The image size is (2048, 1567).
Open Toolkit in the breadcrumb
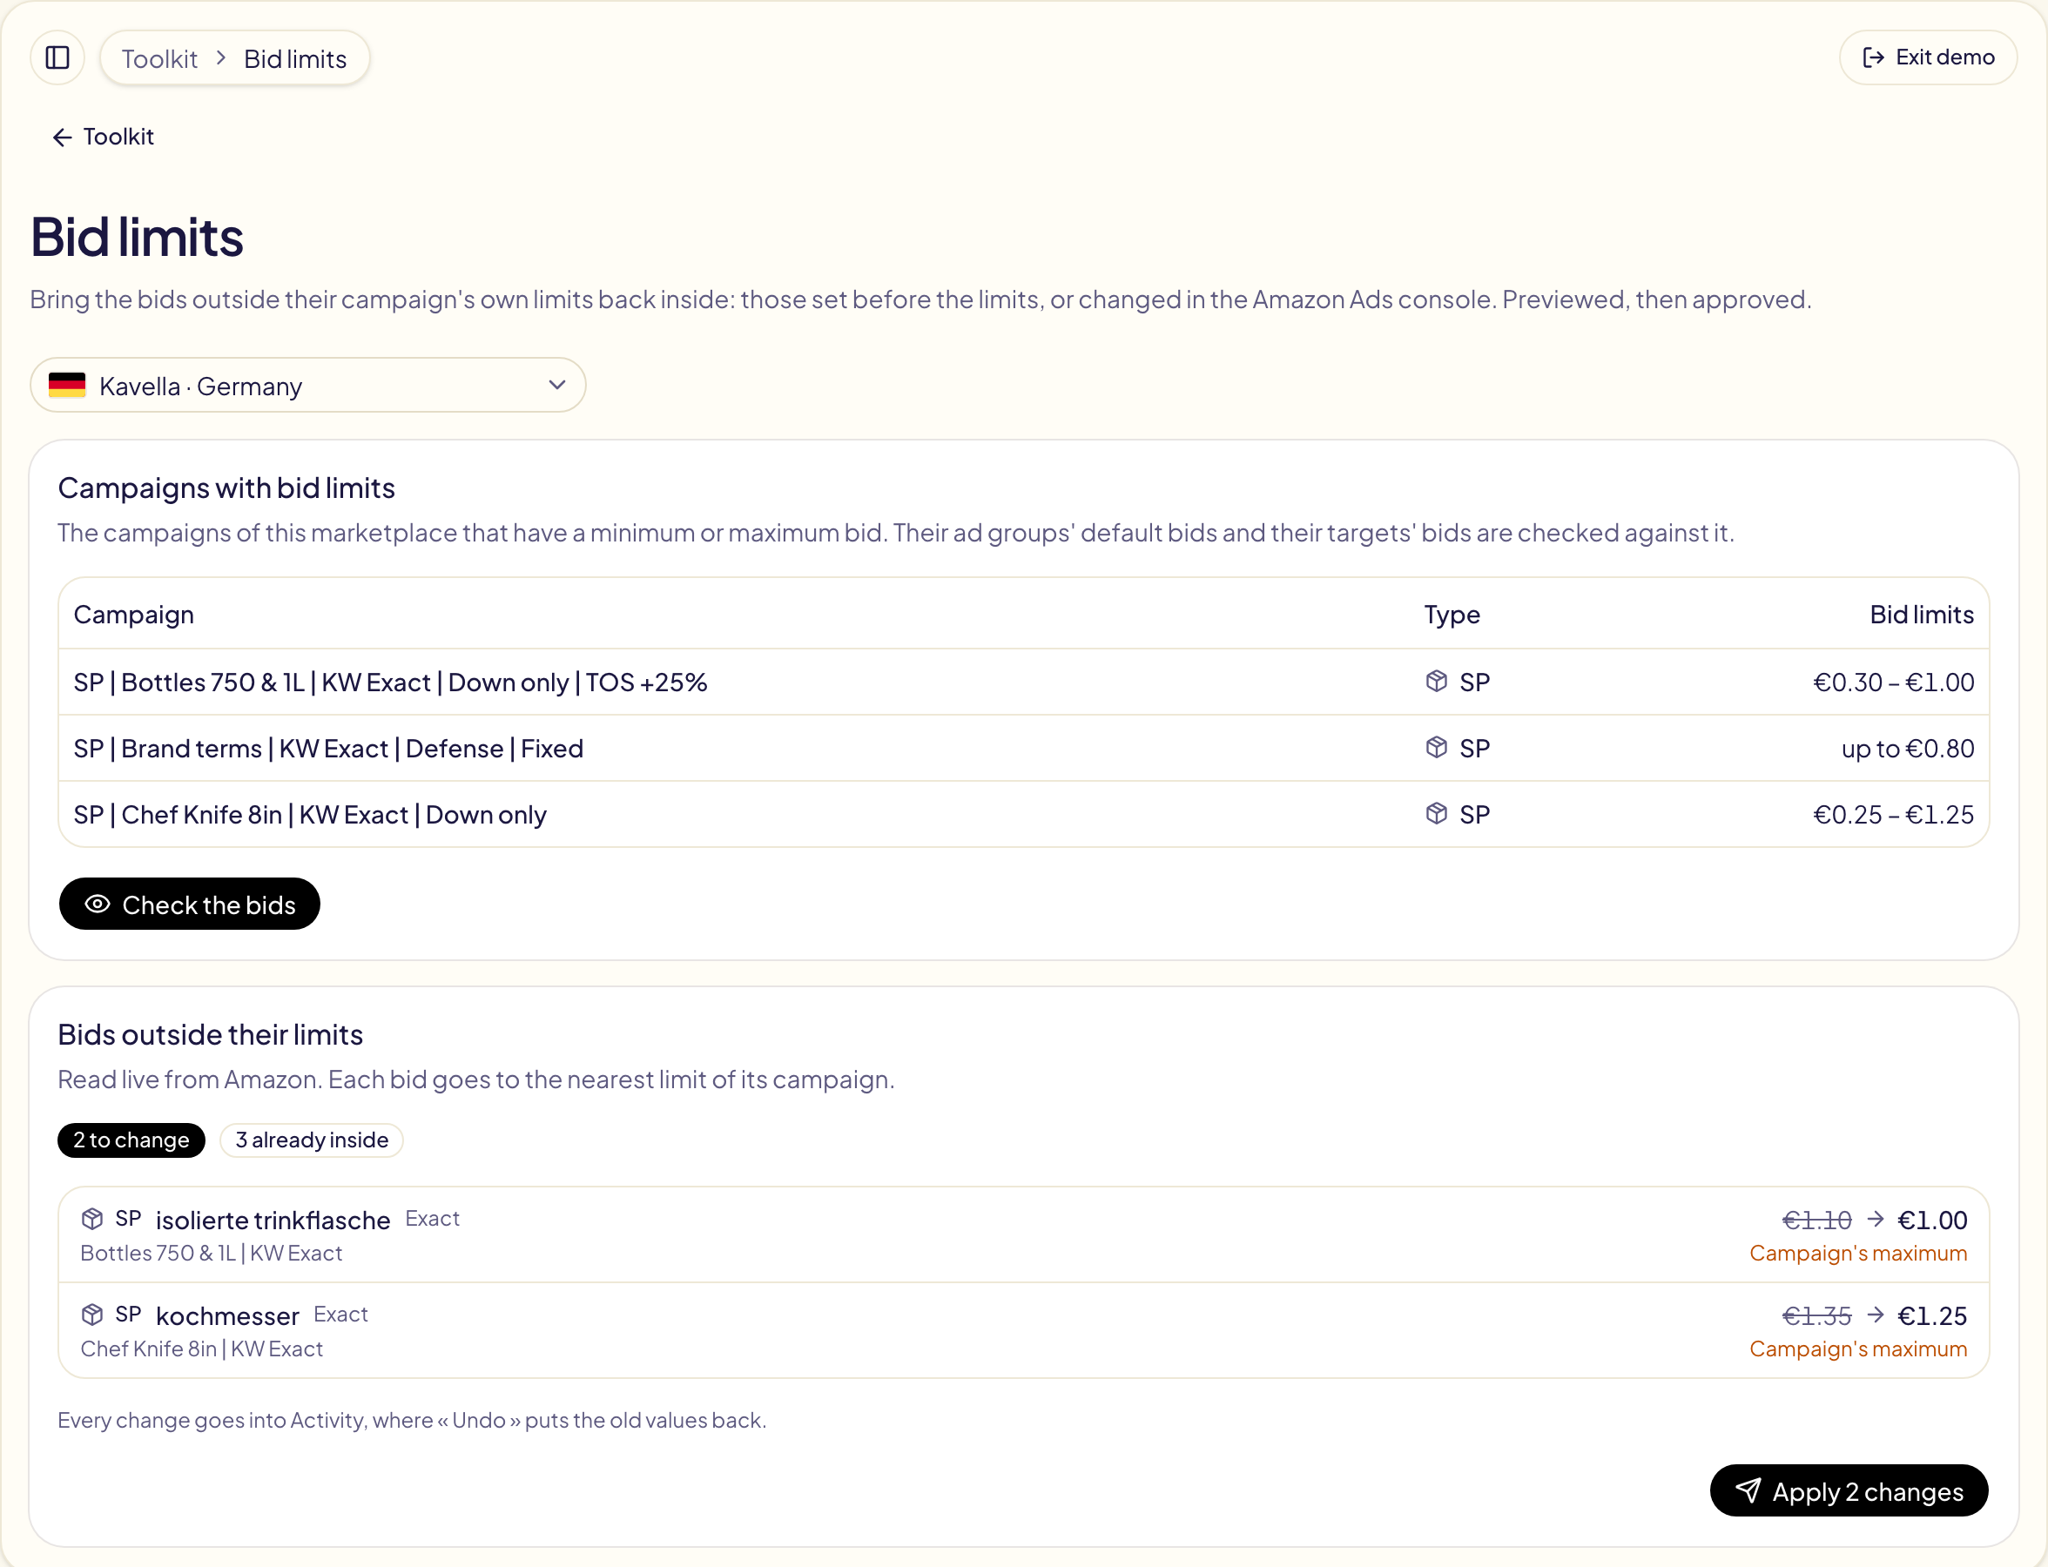point(159,59)
